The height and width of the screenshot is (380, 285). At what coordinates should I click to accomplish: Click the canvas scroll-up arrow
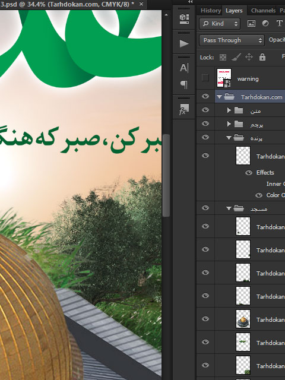pyautogui.click(x=166, y=15)
